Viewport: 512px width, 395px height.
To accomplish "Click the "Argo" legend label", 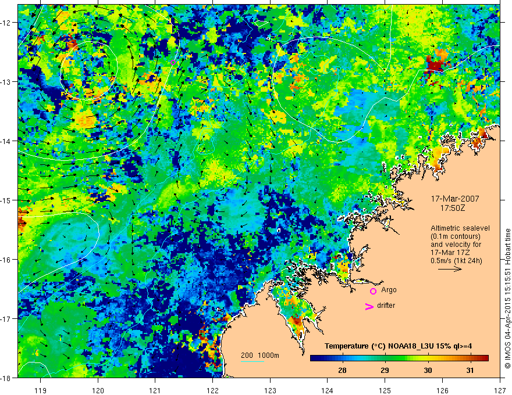I will tap(389, 290).
